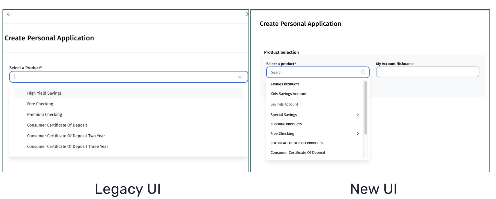Screen dimensions: 496x199
Task: Click the forward chevron at legacy header
Action: tap(247, 14)
